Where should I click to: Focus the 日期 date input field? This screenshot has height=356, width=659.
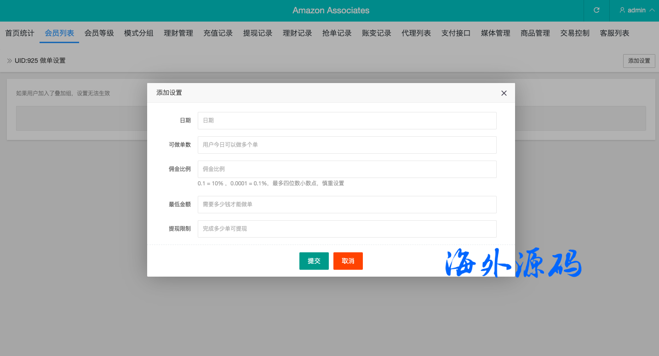(347, 121)
